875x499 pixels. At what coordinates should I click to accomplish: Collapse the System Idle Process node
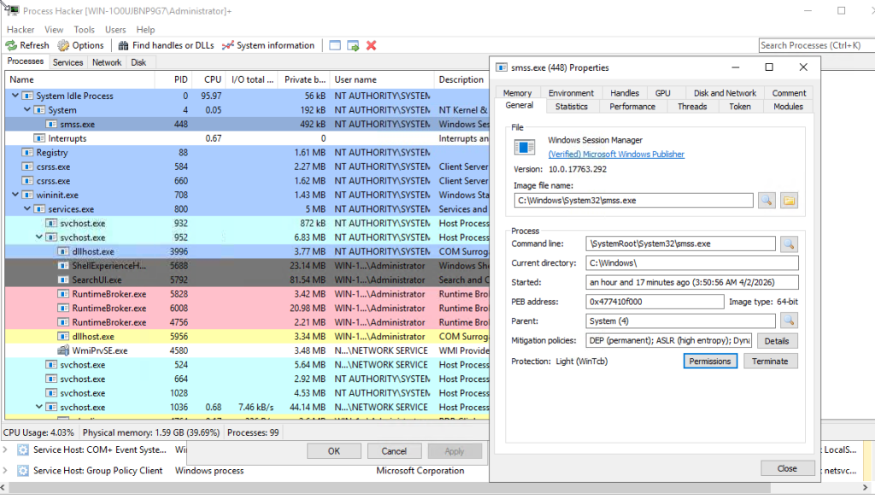point(15,97)
